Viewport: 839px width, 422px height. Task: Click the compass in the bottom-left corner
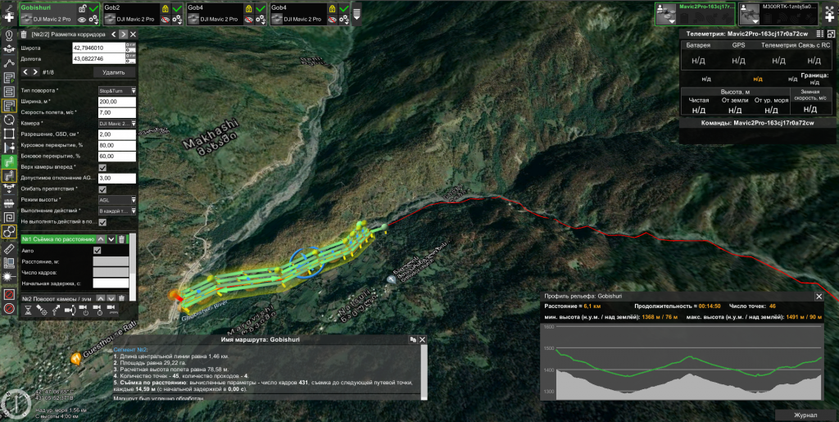(17, 403)
